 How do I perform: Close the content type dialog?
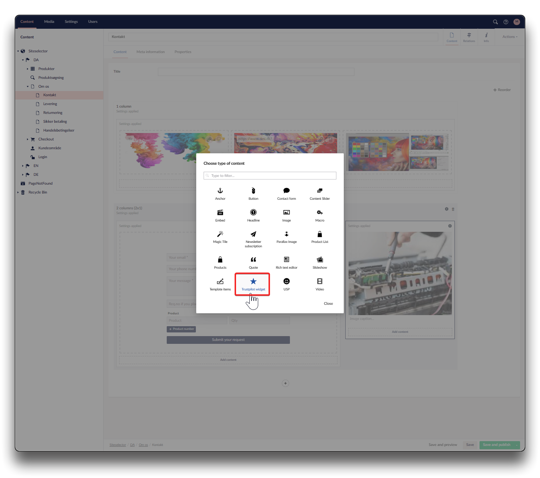[328, 304]
